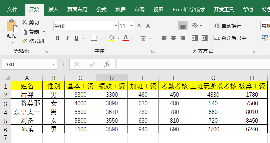Open the Font dialog launcher

click(153, 51)
